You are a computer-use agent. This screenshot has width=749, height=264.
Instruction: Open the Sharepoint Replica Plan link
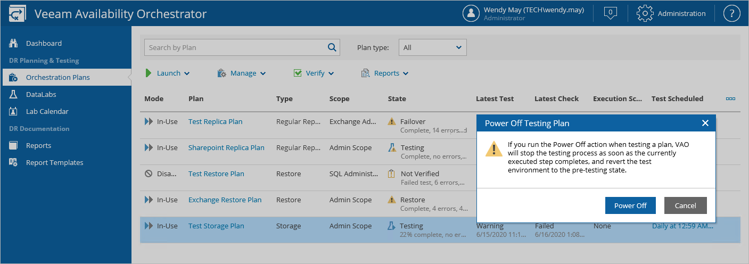tap(226, 147)
